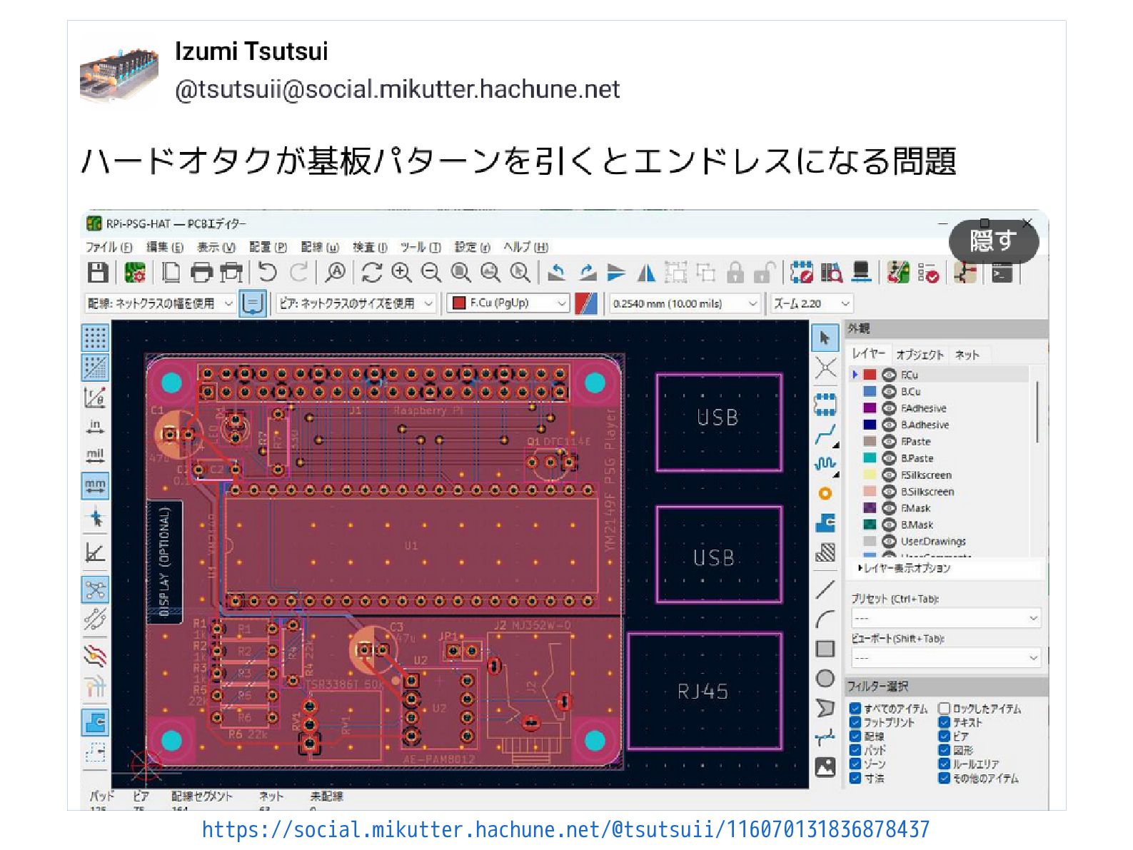
Task: Select the arrow Selection tool
Action: (x=825, y=338)
